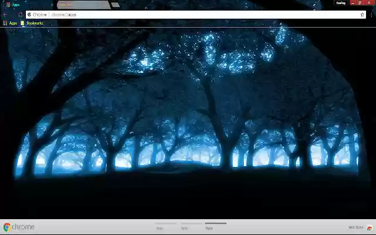
Task: Go back with the browser back arrow
Action: (x=5, y=15)
